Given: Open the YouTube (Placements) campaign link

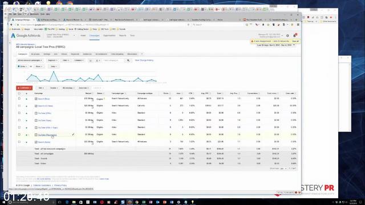Looking at the screenshot, I should click(x=47, y=135).
